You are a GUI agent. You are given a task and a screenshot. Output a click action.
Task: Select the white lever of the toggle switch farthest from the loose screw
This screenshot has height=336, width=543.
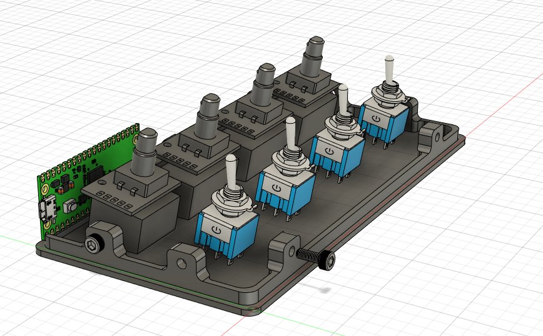click(x=390, y=70)
